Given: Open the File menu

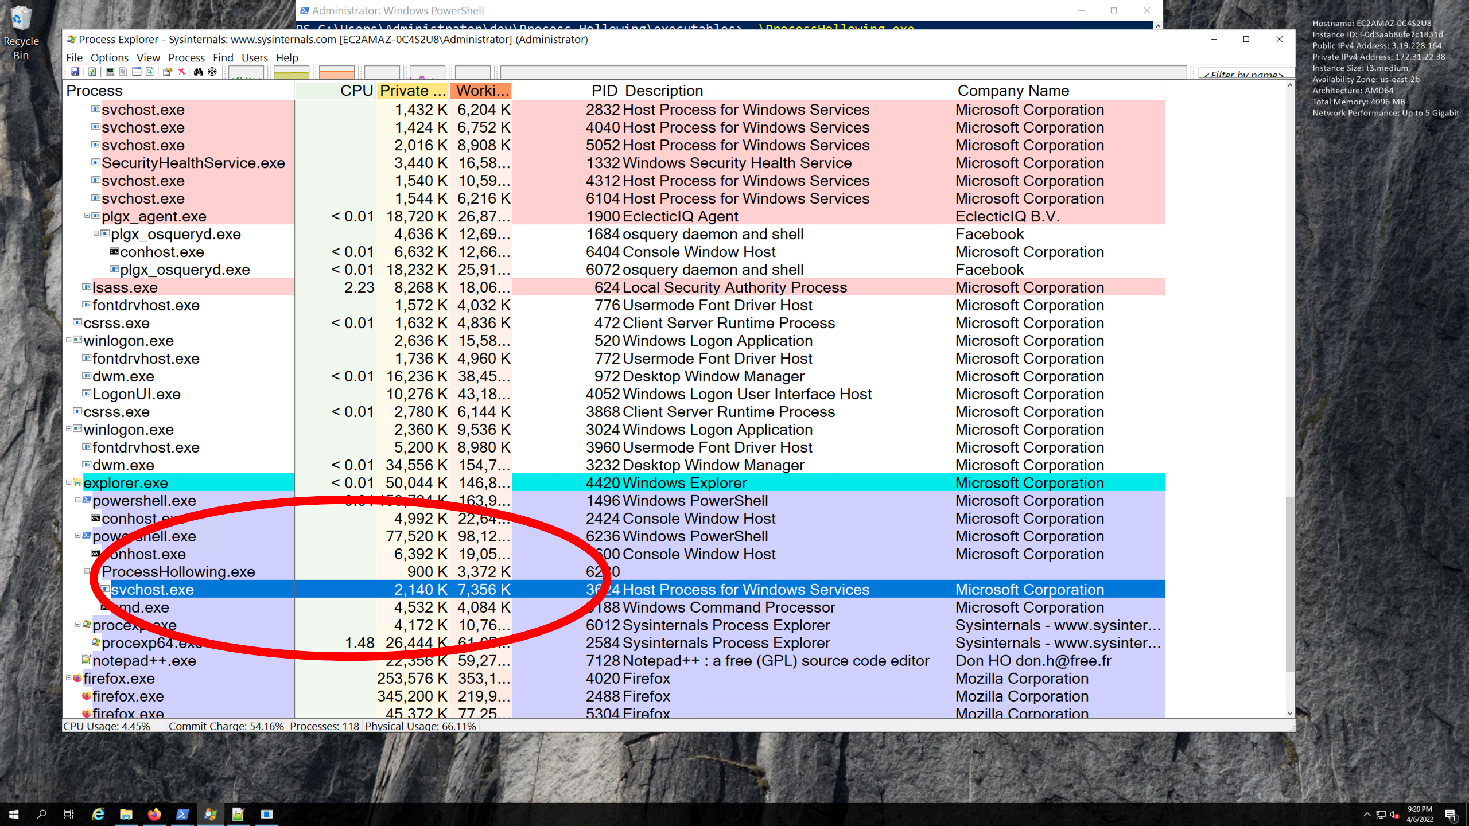Looking at the screenshot, I should pyautogui.click(x=74, y=57).
